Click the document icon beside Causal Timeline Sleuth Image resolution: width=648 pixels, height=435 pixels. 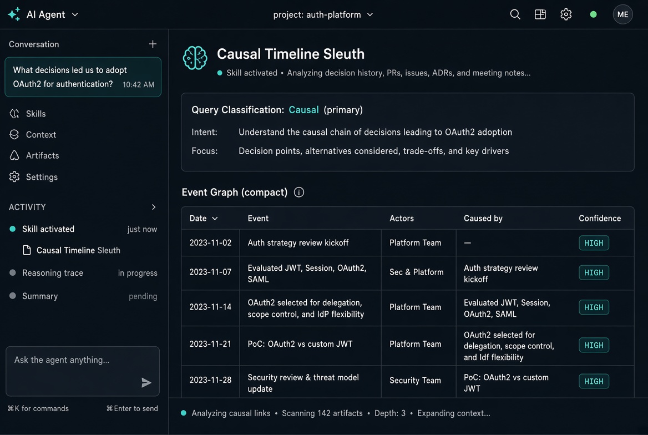(27, 250)
